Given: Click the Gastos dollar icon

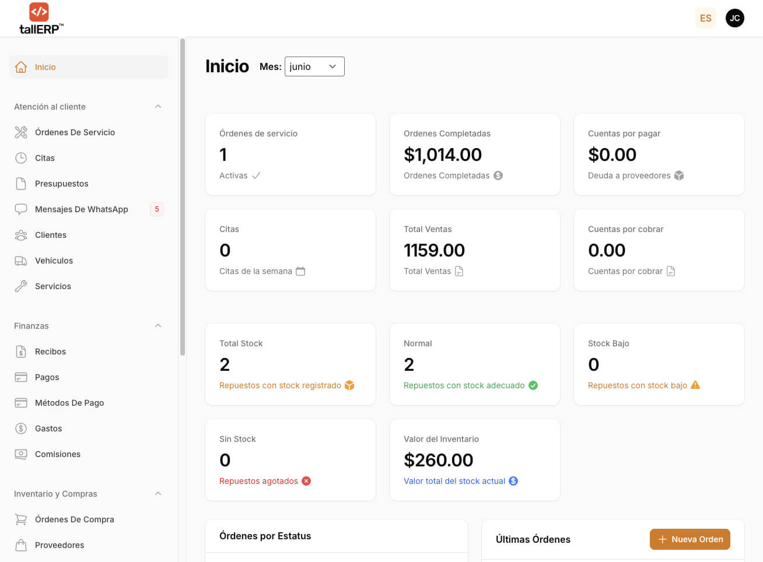Looking at the screenshot, I should (21, 428).
